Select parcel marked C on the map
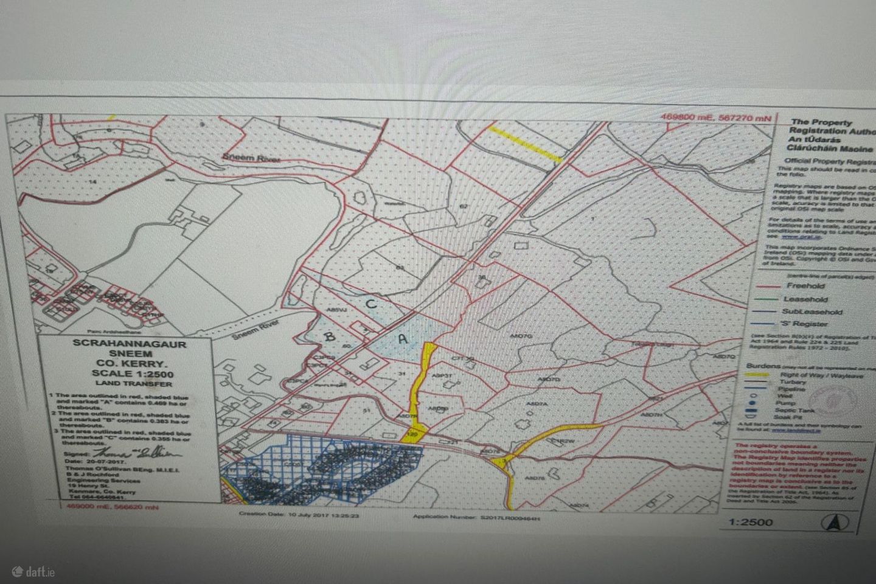The image size is (876, 584). pyautogui.click(x=370, y=302)
